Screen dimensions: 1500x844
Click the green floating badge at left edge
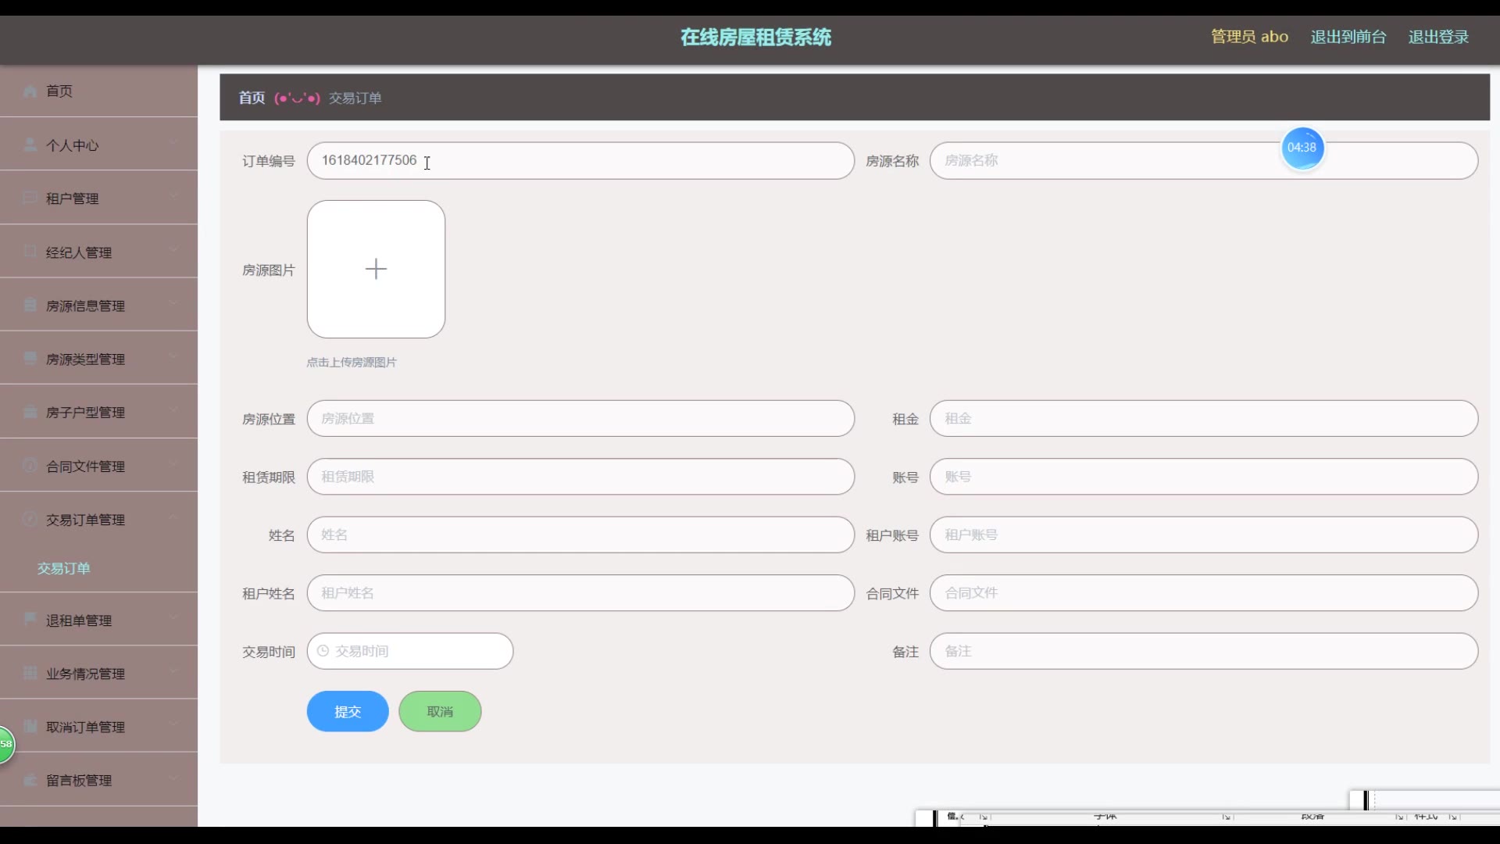6,744
